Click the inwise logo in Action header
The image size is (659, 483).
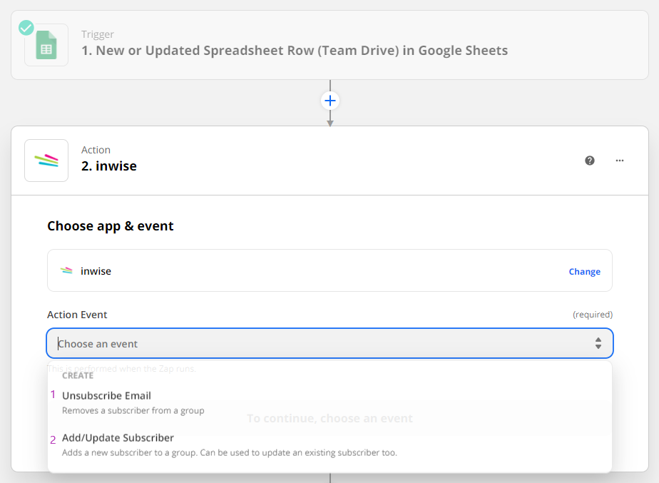point(46,161)
